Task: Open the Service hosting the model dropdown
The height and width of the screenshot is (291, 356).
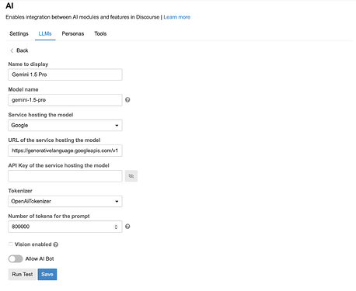Action: pos(65,126)
